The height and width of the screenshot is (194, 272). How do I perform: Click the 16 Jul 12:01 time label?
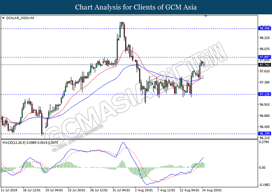click(32, 190)
